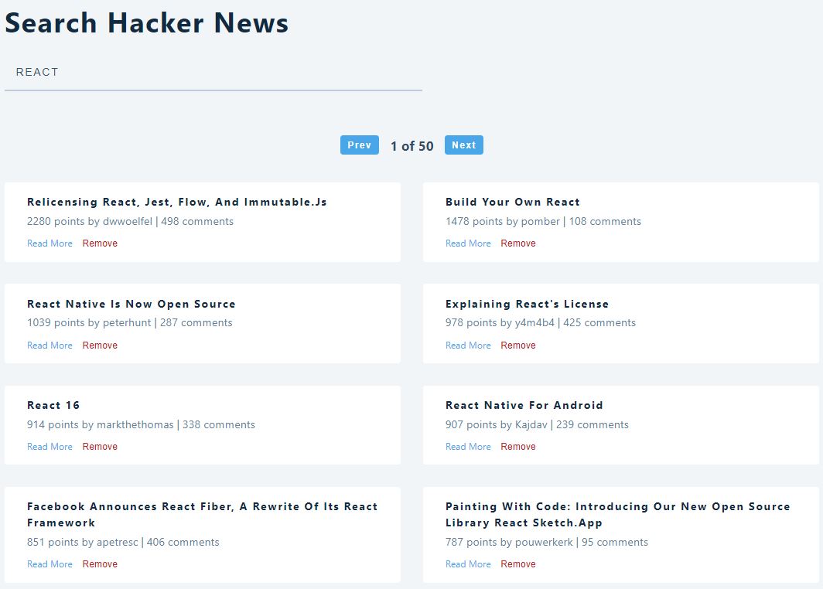Image resolution: width=823 pixels, height=589 pixels.
Task: Go to the previous page with Prev
Action: (360, 145)
